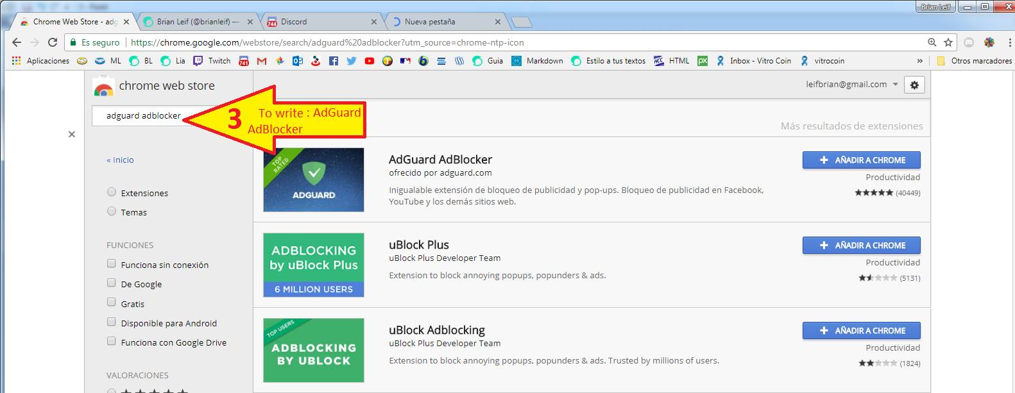Open the Google Photos pinwheel bookmark

pyautogui.click(x=279, y=61)
